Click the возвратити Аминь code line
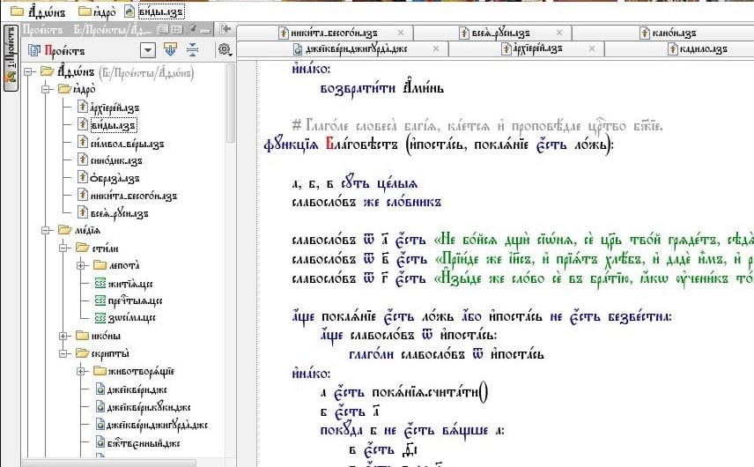The height and width of the screenshot is (467, 754). (x=381, y=88)
